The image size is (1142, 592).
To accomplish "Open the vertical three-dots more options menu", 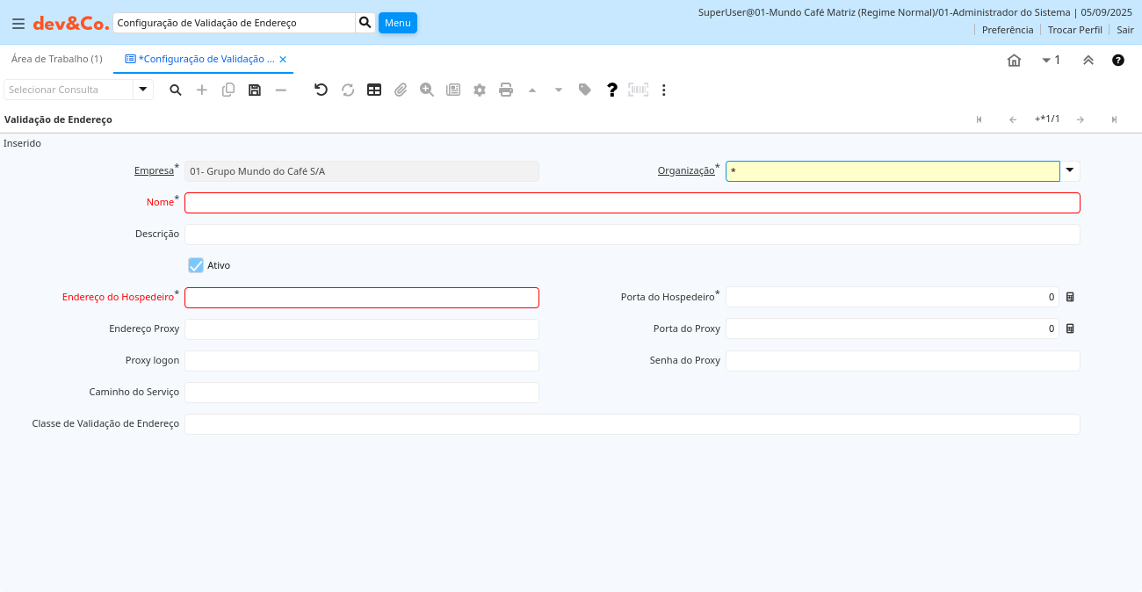I will tap(664, 90).
